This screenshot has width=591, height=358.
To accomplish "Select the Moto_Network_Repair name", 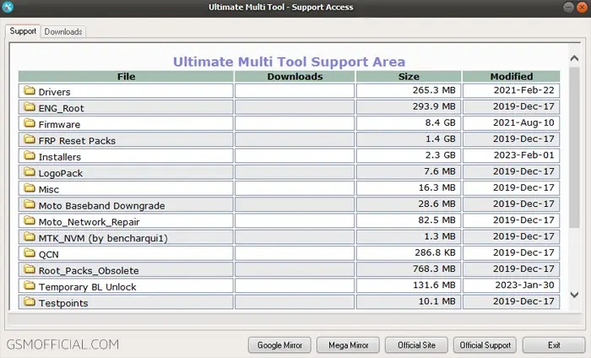I will point(89,222).
